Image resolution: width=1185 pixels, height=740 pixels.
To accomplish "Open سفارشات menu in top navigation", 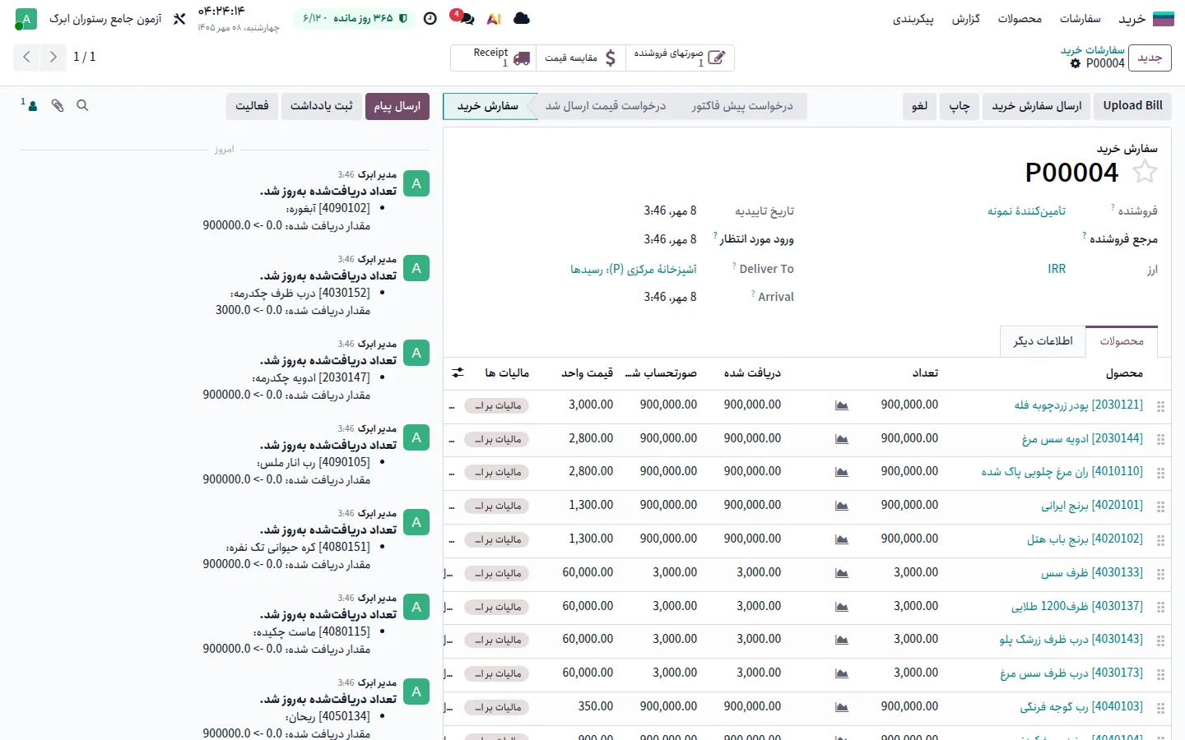I will click(1080, 18).
